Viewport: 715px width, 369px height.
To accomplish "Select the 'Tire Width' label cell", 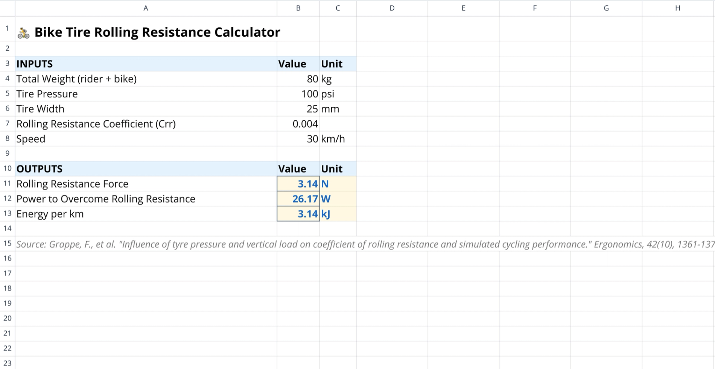I will [146, 109].
